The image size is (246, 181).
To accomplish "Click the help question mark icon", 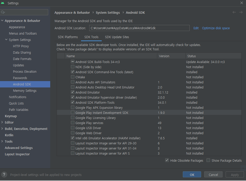I will tap(4, 174).
